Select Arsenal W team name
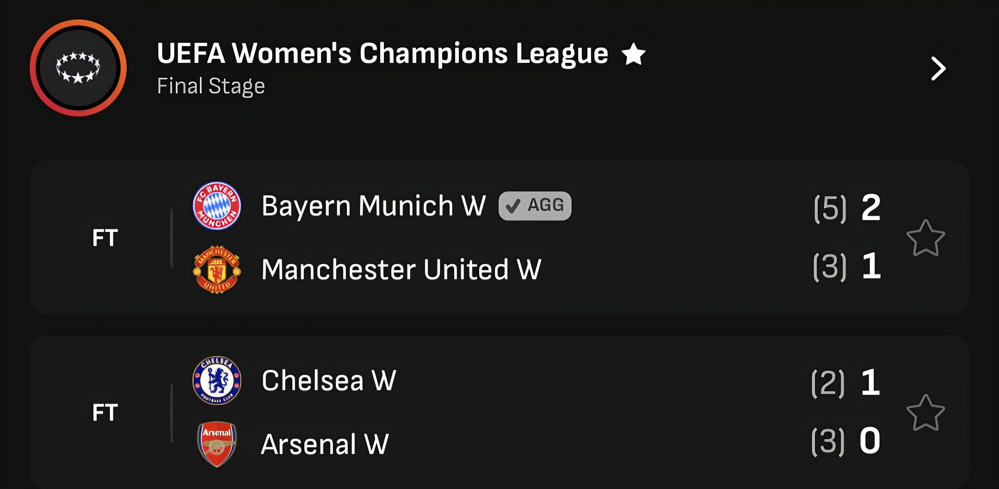Image resolution: width=999 pixels, height=489 pixels. tap(325, 444)
